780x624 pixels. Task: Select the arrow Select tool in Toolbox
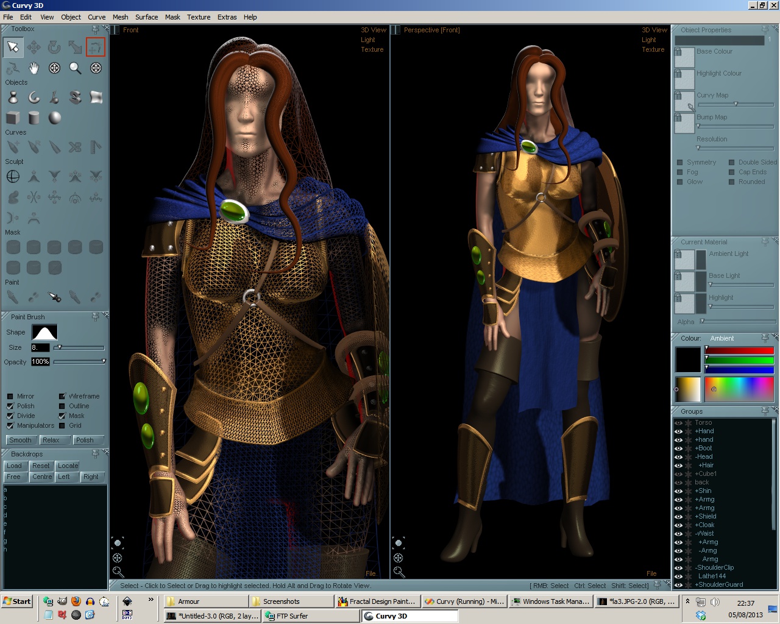click(13, 47)
